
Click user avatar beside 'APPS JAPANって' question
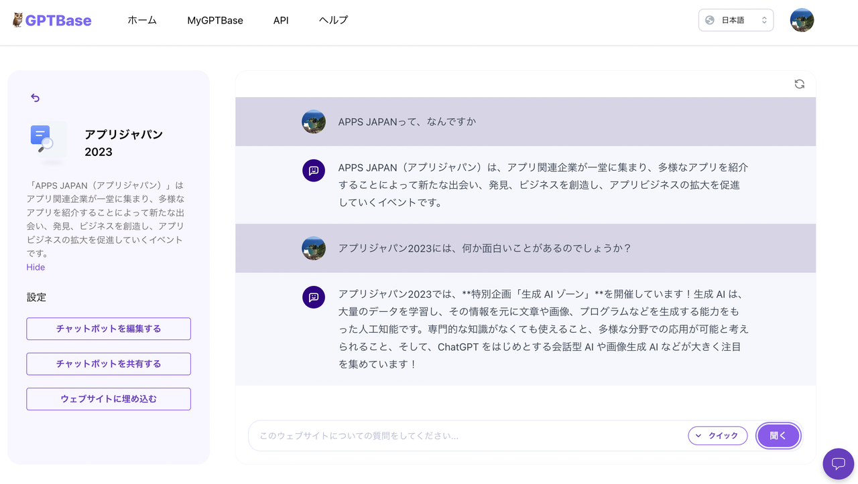(x=314, y=122)
